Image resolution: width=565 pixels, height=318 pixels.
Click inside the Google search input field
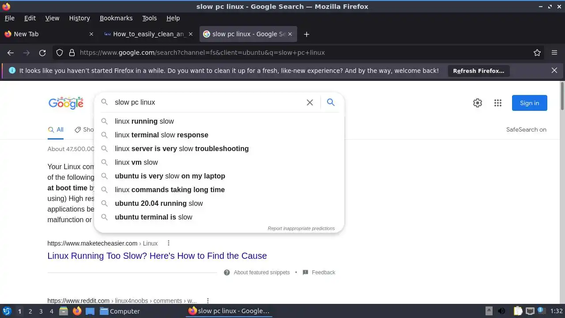[207, 102]
